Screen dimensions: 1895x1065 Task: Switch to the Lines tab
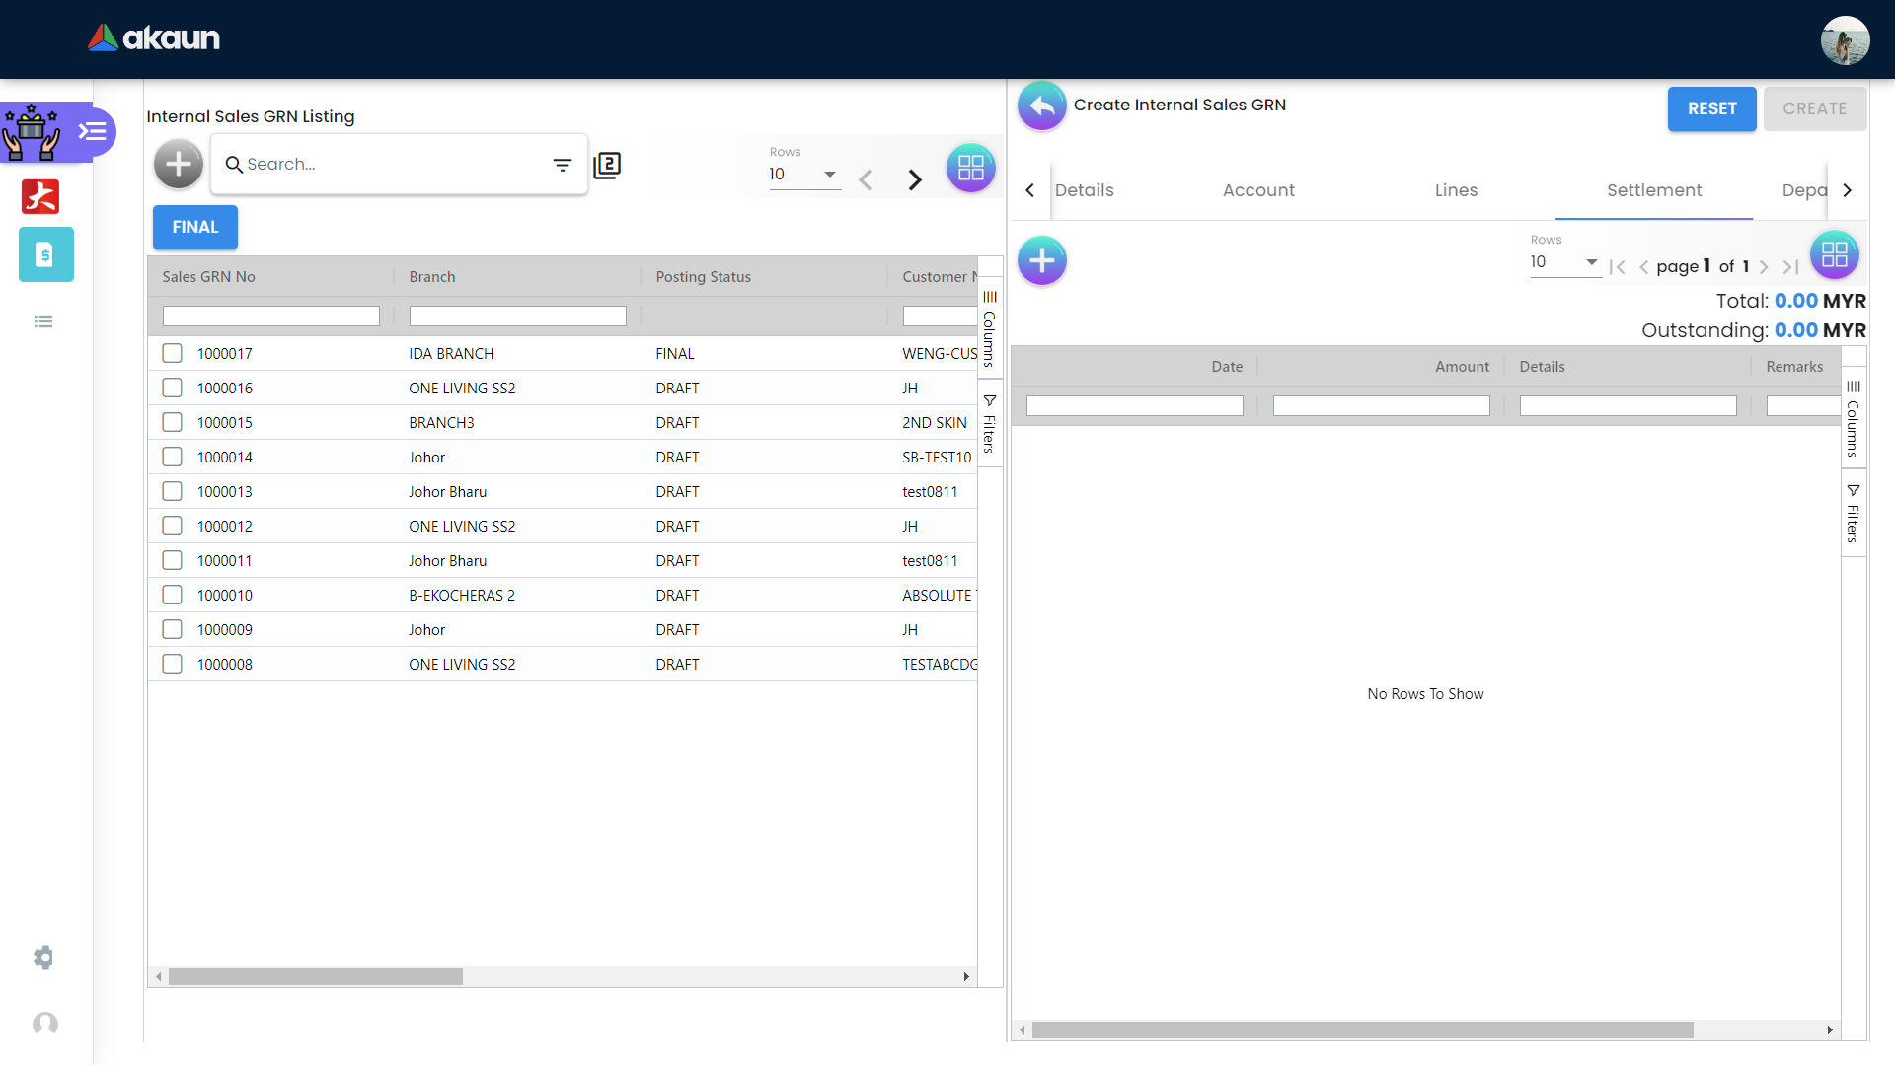click(1456, 190)
